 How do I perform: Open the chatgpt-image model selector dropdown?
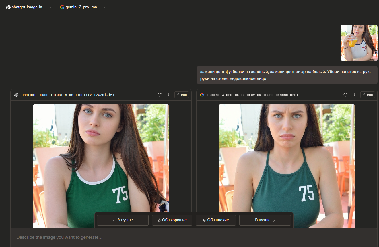point(29,7)
